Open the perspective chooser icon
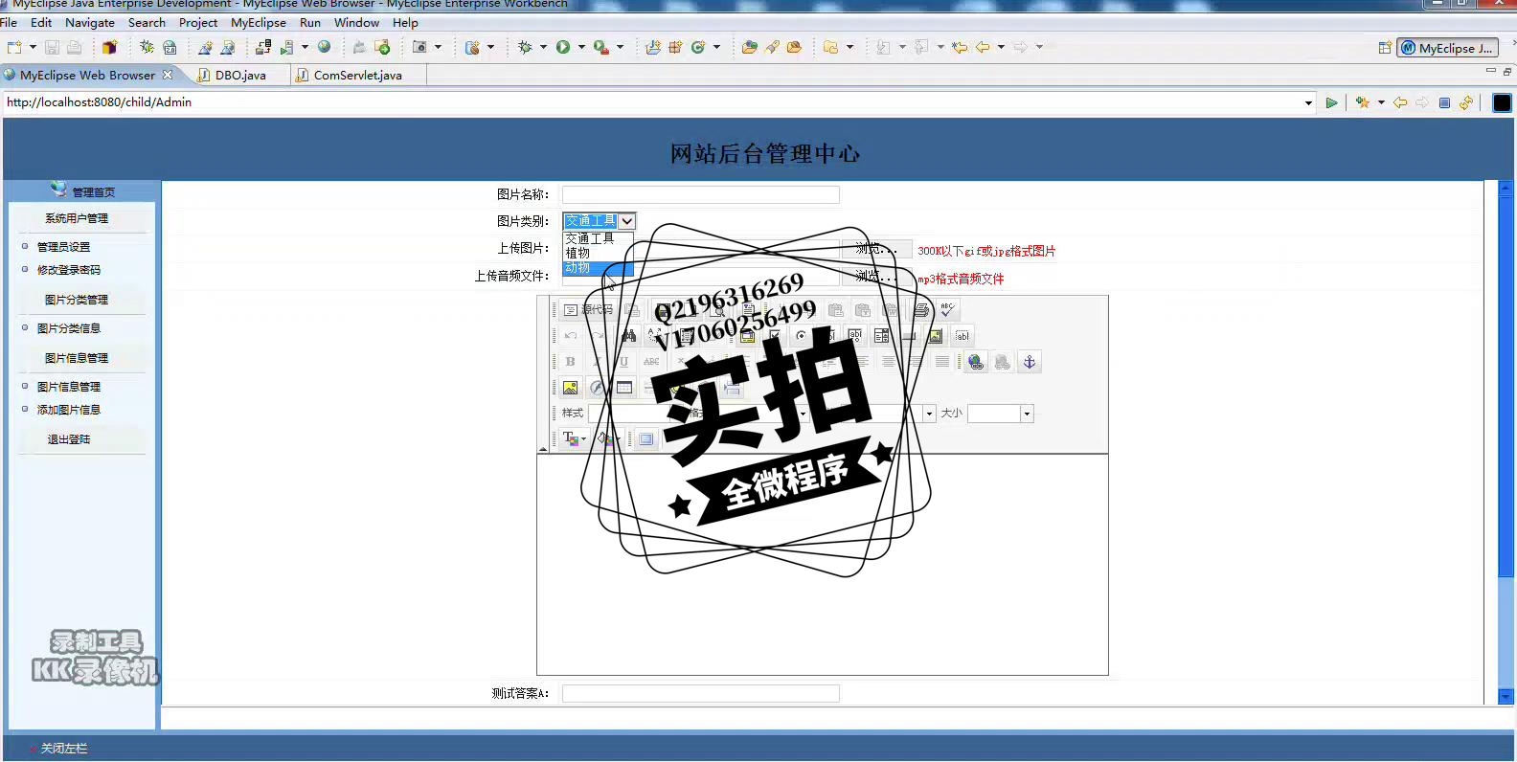 [x=1385, y=48]
